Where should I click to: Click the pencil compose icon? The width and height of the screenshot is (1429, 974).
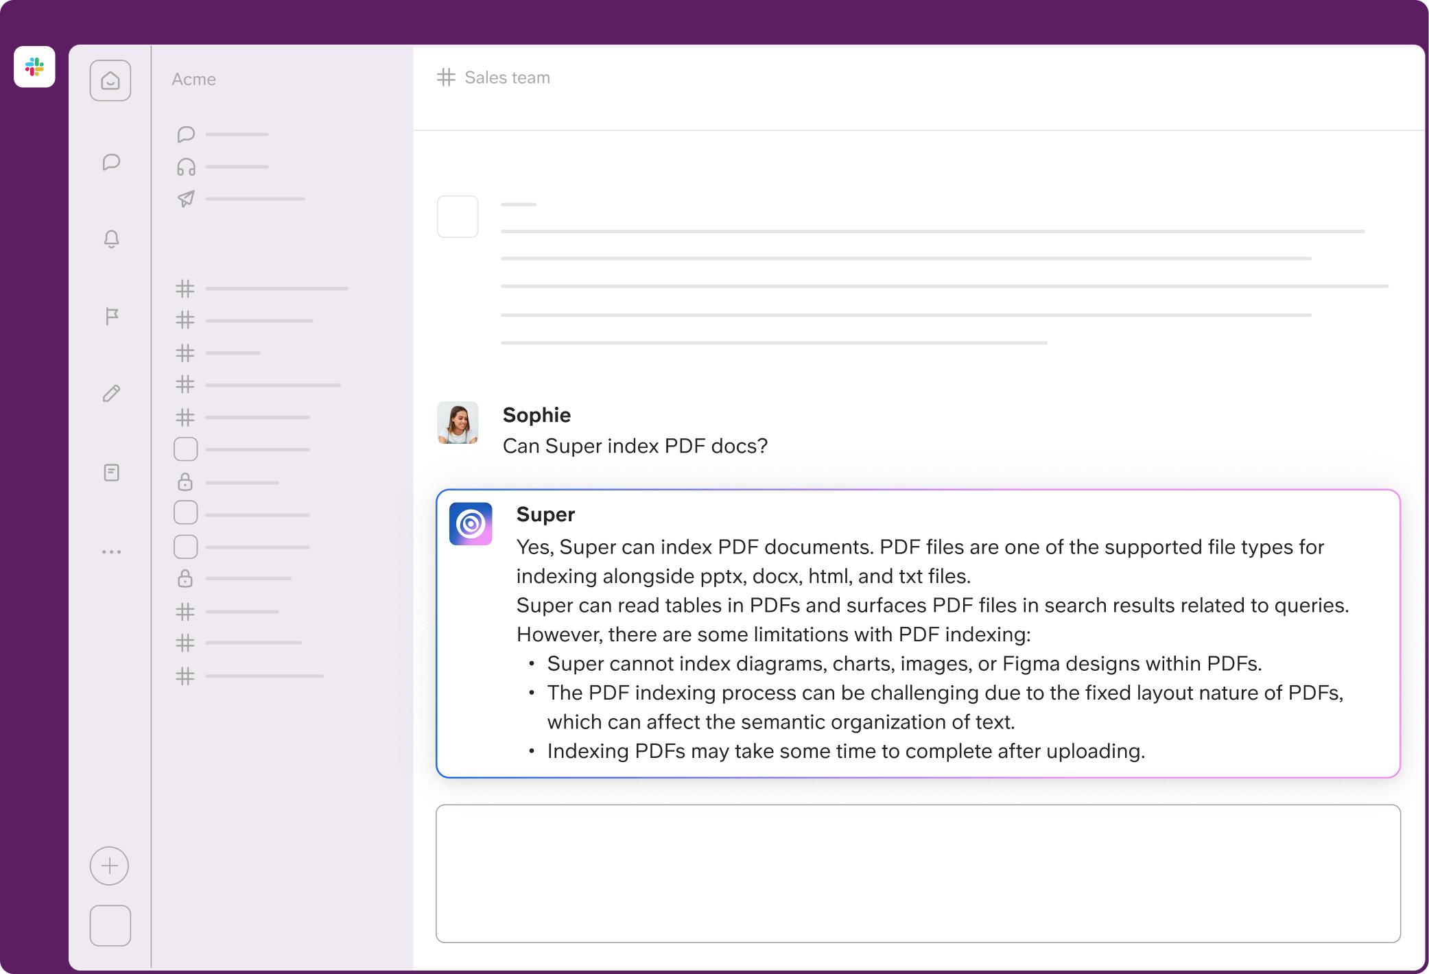(x=111, y=394)
